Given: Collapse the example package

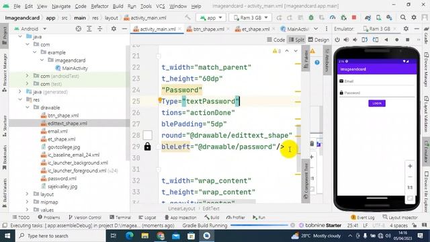Looking at the screenshot, I should click(34, 52).
